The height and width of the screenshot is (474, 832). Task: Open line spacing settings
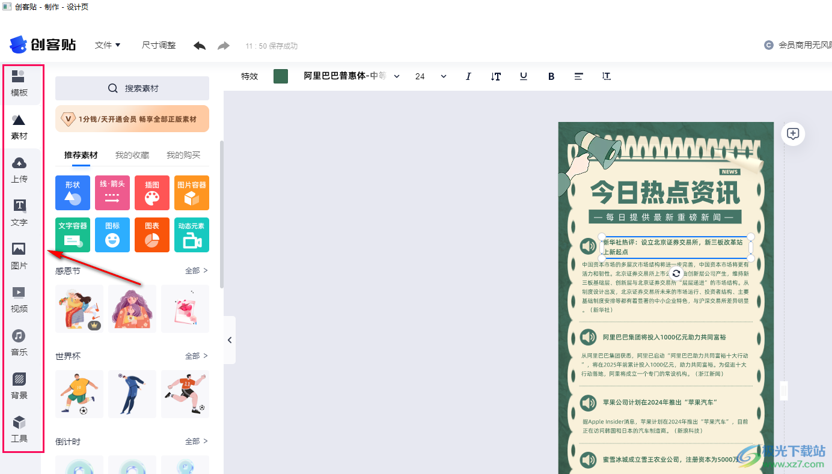(607, 76)
